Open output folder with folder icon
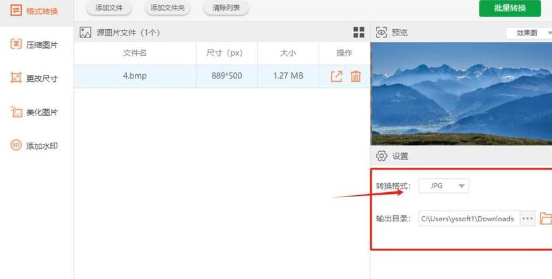The image size is (552, 279). (x=546, y=218)
